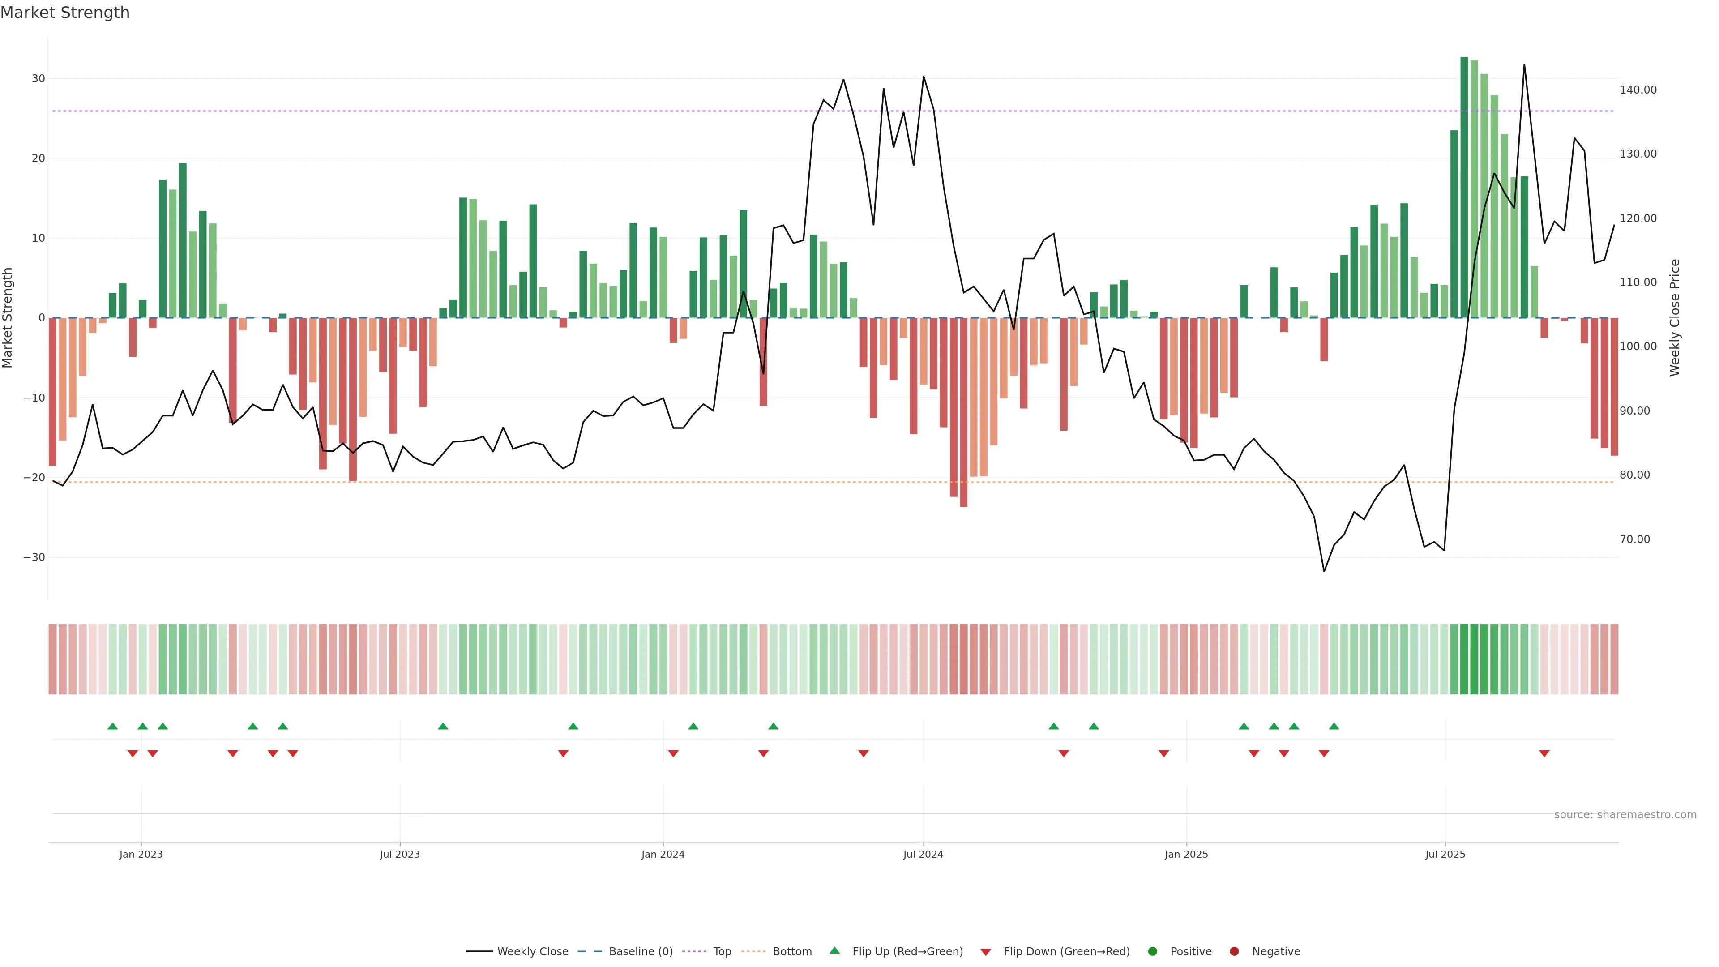The height and width of the screenshot is (967, 1719).
Task: Click the sharemaestro.com source text
Action: tap(1625, 814)
